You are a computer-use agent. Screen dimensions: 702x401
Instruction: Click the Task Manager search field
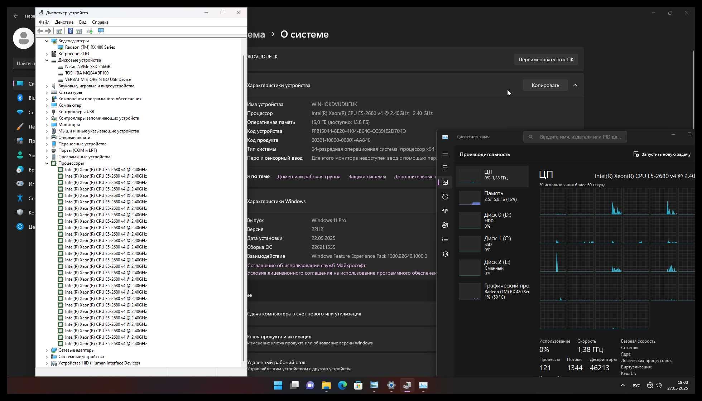coord(575,137)
